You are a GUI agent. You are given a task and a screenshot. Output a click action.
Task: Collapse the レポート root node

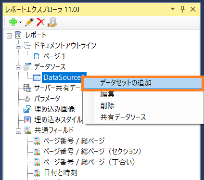click(x=9, y=36)
